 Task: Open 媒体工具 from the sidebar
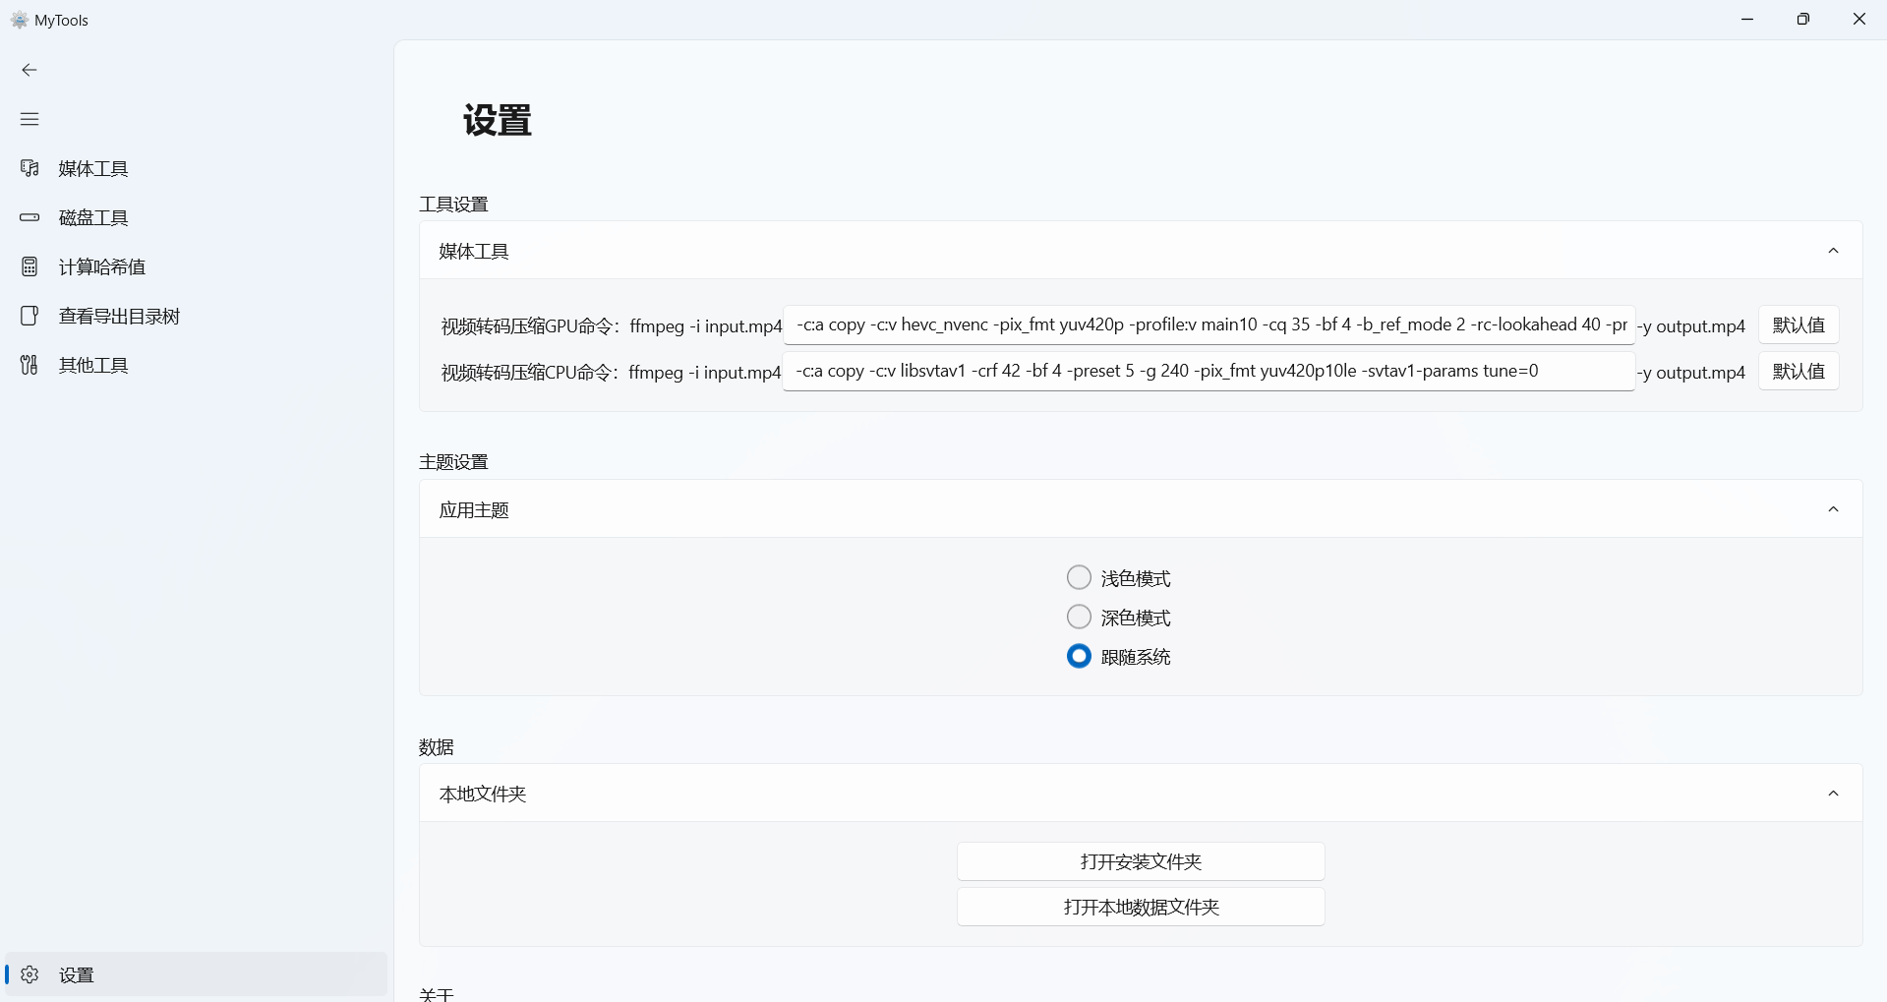point(196,168)
